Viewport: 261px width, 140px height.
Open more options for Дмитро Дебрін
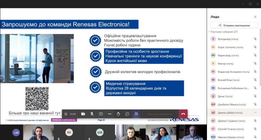255,113
